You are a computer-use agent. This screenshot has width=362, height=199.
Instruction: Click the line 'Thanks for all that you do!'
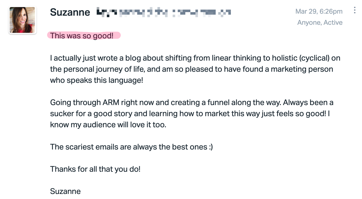(x=95, y=169)
